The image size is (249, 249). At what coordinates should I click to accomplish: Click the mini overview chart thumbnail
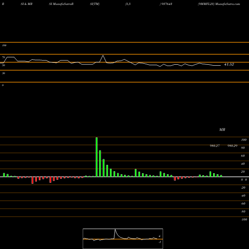pos(123,239)
